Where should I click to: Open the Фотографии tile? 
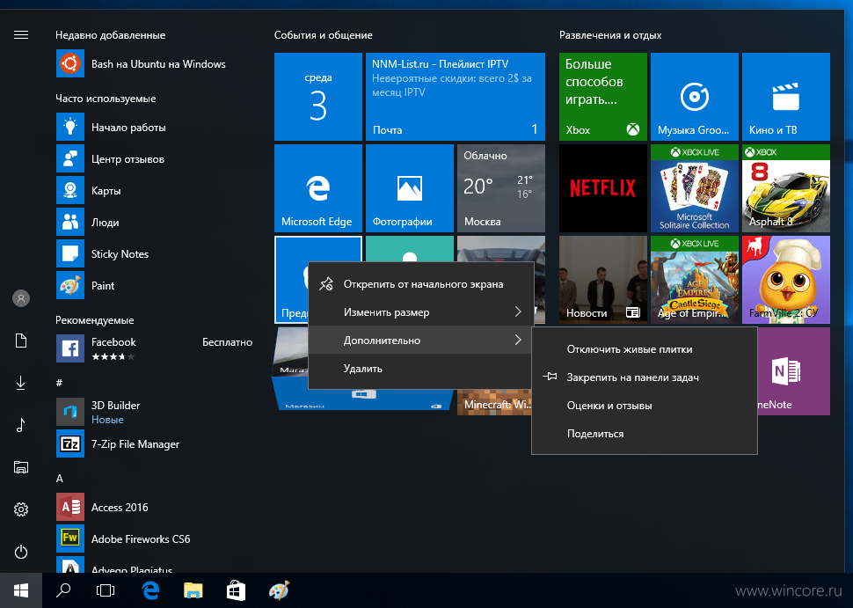coord(410,187)
